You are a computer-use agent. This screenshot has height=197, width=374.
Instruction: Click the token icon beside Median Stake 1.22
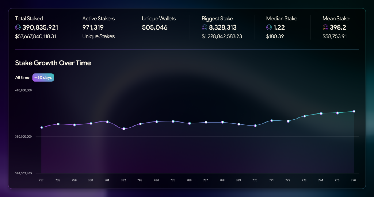coord(269,27)
